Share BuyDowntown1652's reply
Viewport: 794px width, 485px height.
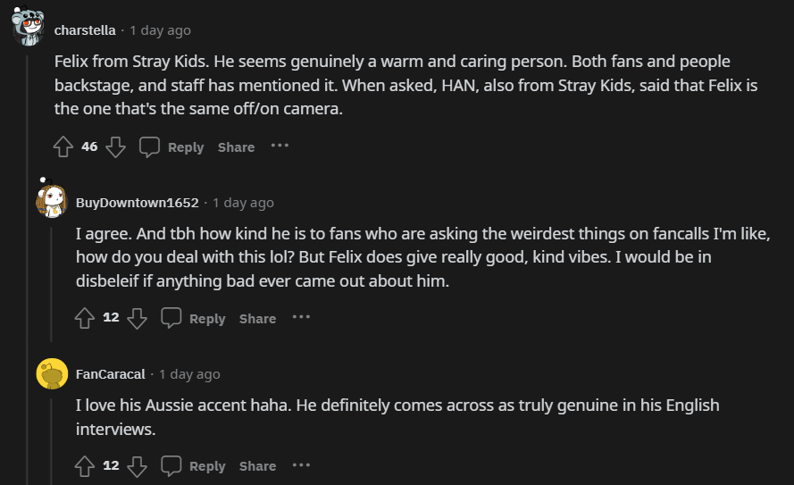(257, 319)
